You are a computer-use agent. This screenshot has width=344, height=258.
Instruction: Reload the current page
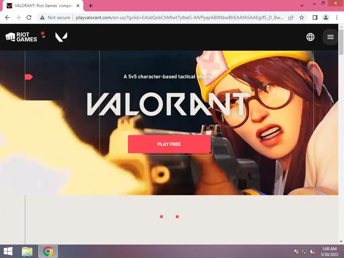pyautogui.click(x=29, y=17)
